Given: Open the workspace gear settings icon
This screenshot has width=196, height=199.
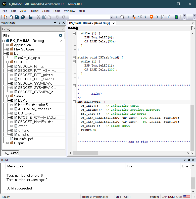Looking at the screenshot, I should [x=60, y=35].
